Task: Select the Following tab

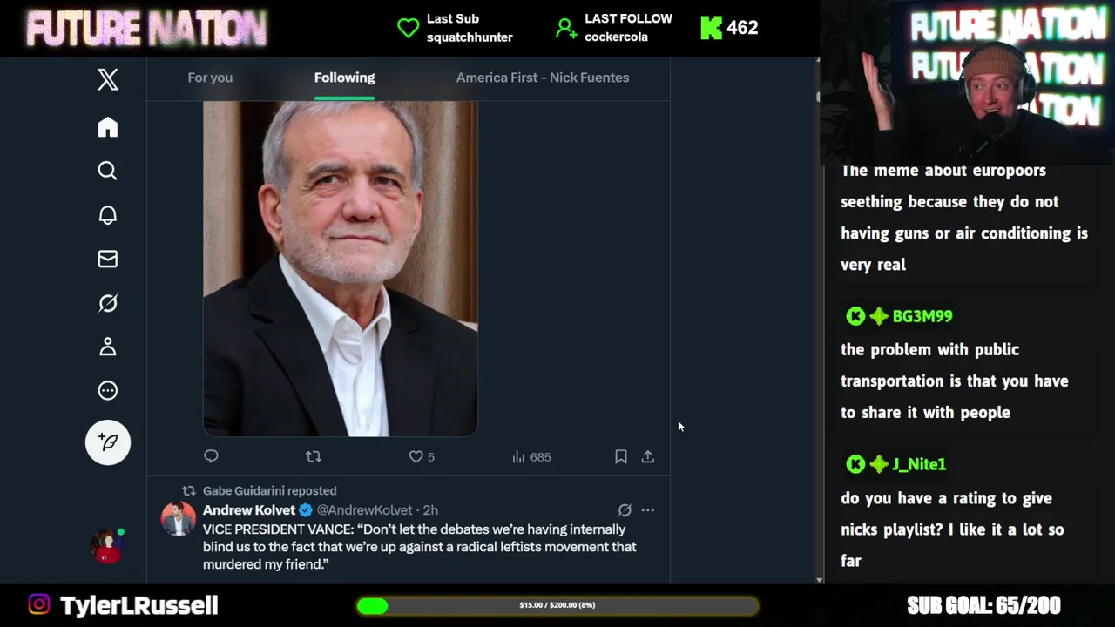Action: click(344, 78)
